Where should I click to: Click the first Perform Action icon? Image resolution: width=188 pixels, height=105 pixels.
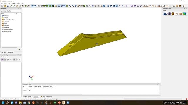[2, 60]
